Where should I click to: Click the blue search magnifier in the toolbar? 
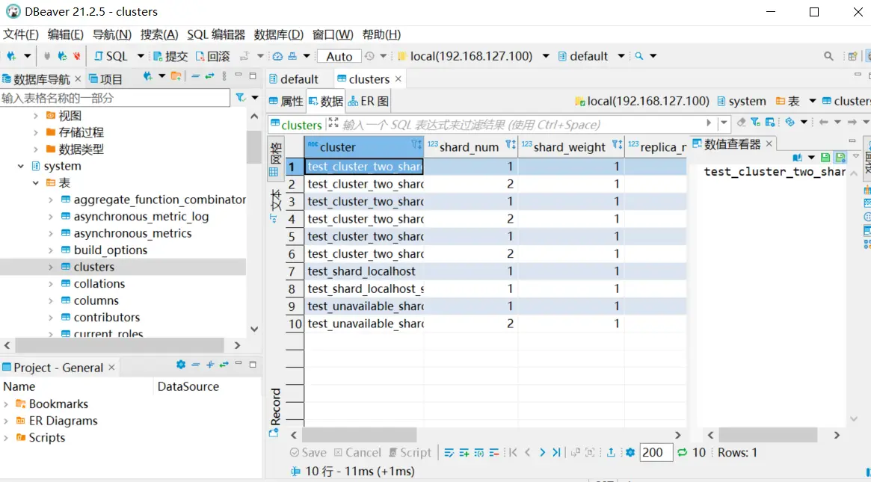point(639,56)
